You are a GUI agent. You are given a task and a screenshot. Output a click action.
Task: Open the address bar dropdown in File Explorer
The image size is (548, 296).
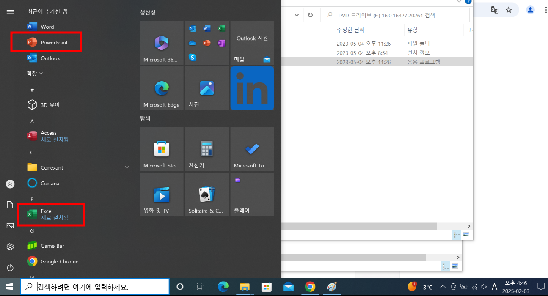coord(297,15)
